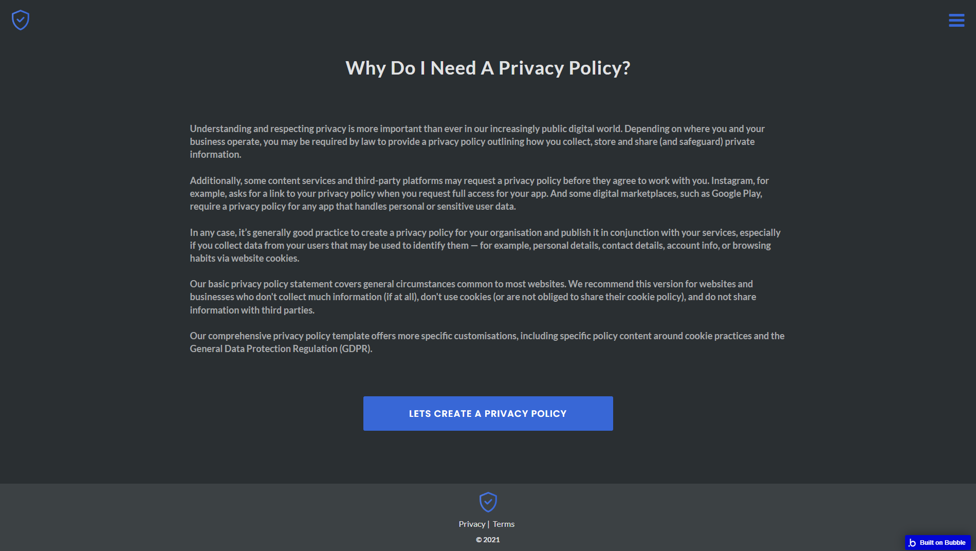The width and height of the screenshot is (976, 551).
Task: Click the words 'website cookies' in third paragraph
Action: click(265, 258)
